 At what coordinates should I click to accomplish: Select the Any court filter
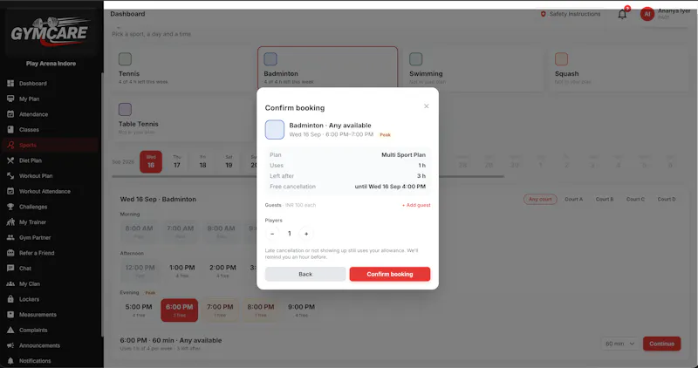540,200
